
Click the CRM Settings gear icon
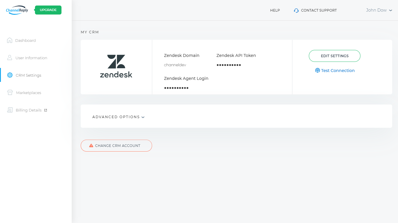point(10,75)
